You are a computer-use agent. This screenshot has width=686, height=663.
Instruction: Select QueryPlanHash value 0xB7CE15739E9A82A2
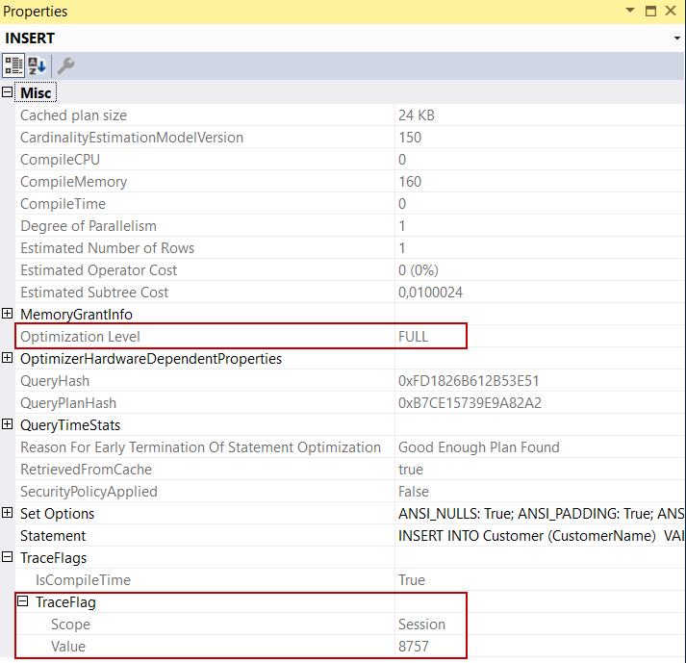[x=470, y=402]
